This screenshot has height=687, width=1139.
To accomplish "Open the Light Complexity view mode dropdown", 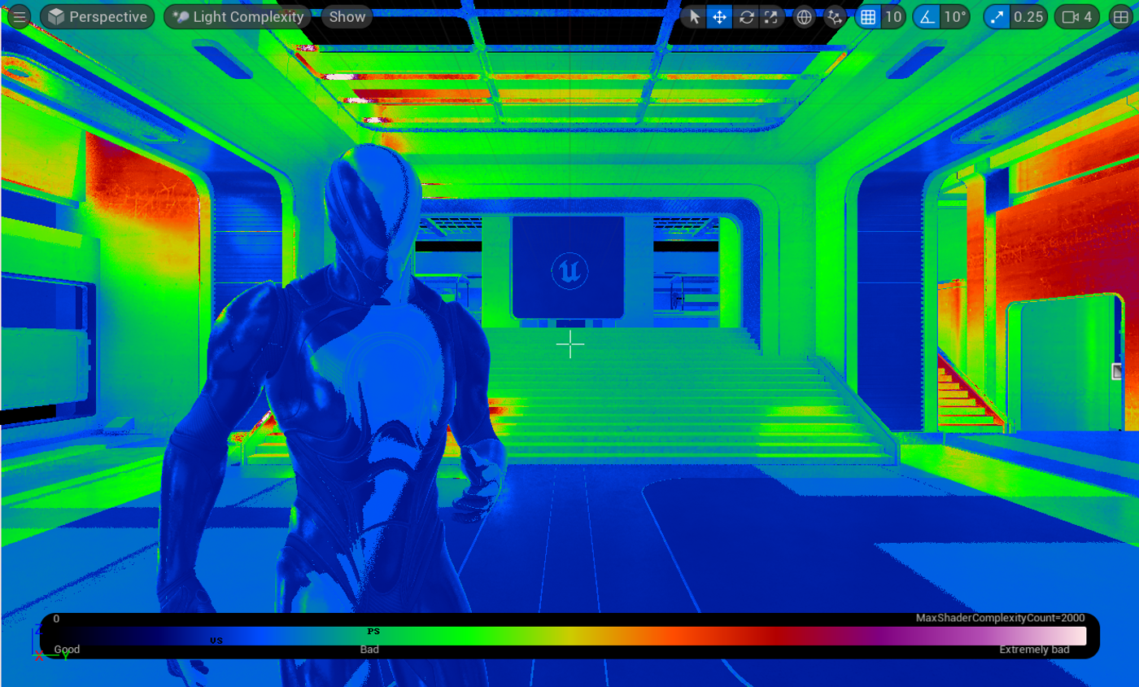I will pos(237,16).
